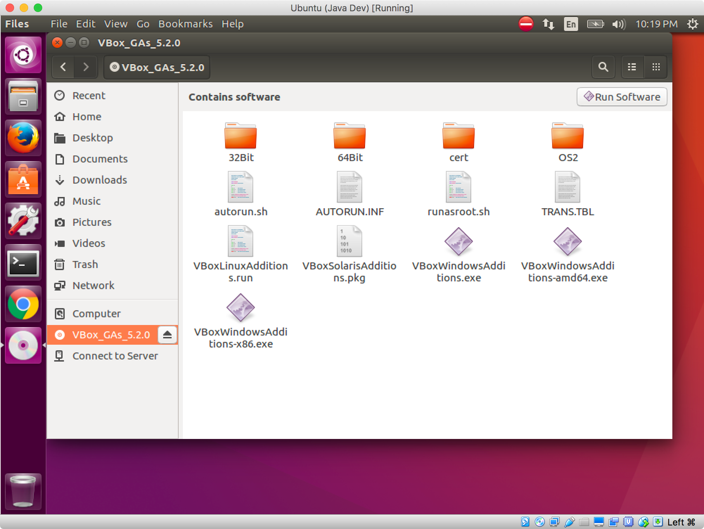Open the En keyboard layout indicator
Screen dimensions: 704x529
(x=571, y=24)
